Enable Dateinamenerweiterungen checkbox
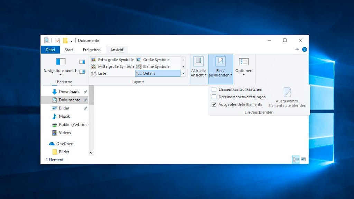The width and height of the screenshot is (354, 199). [x=214, y=97]
